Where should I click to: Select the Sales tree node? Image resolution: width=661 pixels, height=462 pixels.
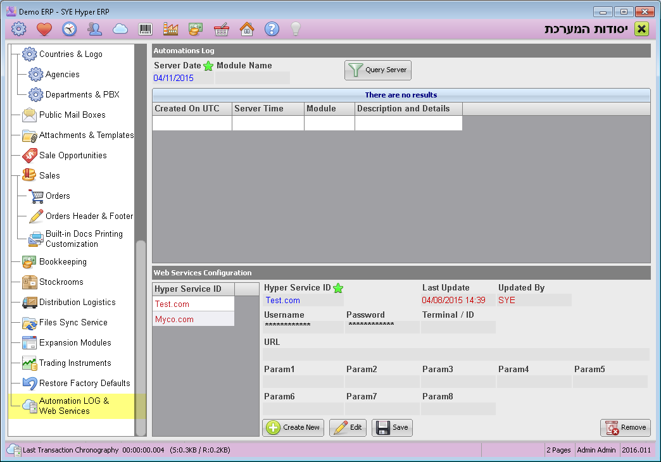41,175
